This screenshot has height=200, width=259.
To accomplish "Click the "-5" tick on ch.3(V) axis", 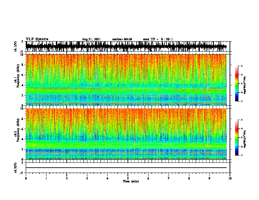I will (22, 173).
